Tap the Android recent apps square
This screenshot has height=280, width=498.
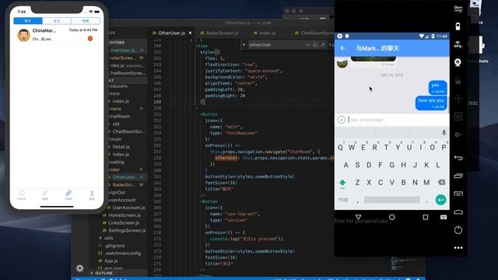tap(426, 217)
